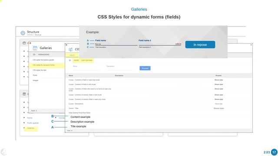This screenshot has width=278, height=156.
Task: Close the CSS styles window via red dot
Action: coord(66,45)
